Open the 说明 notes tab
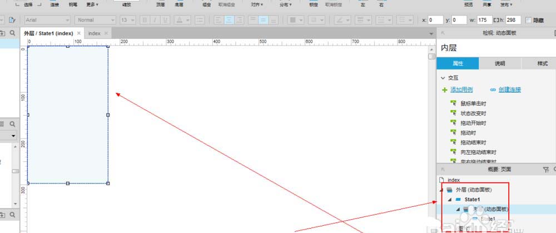 point(500,63)
